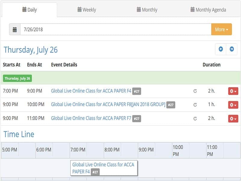
Task: Click the recurrence icon for ACCA PAPER F4
Action: 195,91
